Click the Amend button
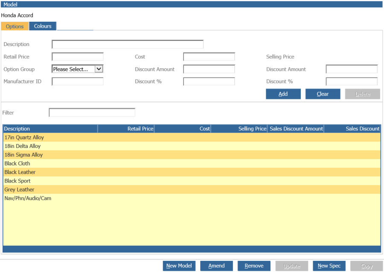 [x=216, y=266]
